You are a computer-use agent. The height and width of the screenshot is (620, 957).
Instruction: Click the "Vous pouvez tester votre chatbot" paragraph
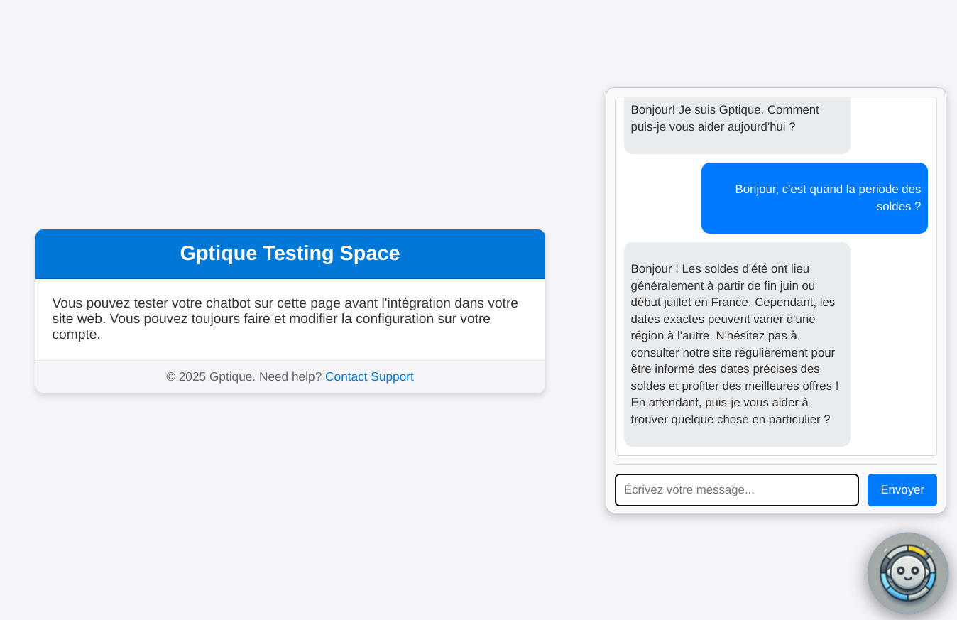coord(290,319)
